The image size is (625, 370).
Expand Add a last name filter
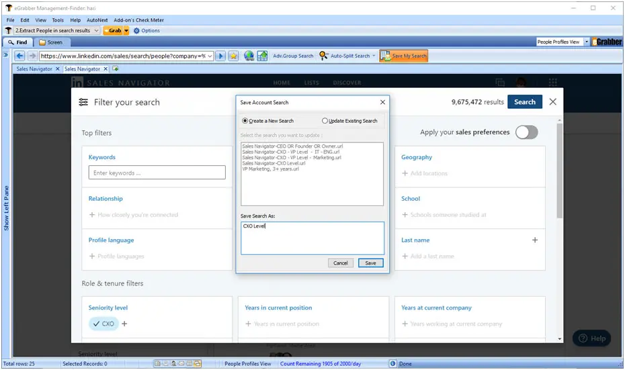pos(427,257)
